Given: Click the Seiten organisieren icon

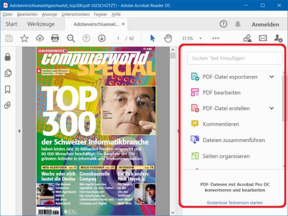Looking at the screenshot, I should tap(195, 156).
